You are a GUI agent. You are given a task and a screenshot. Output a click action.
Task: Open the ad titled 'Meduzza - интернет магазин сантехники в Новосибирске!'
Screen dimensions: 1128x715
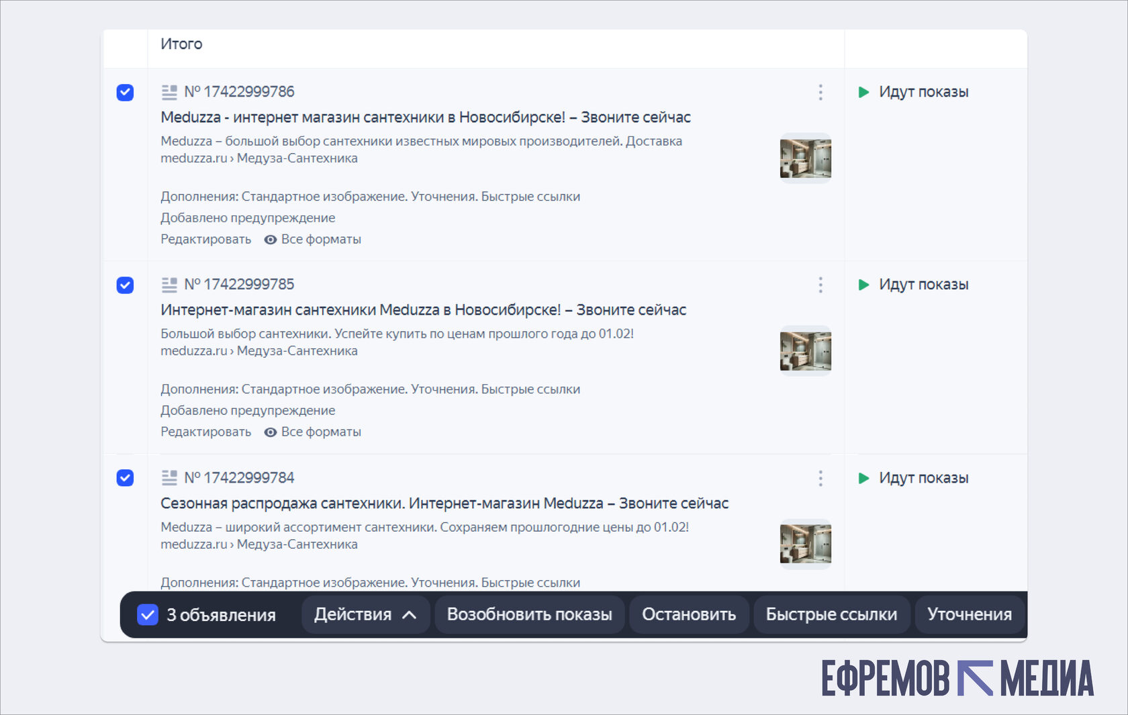tap(426, 117)
